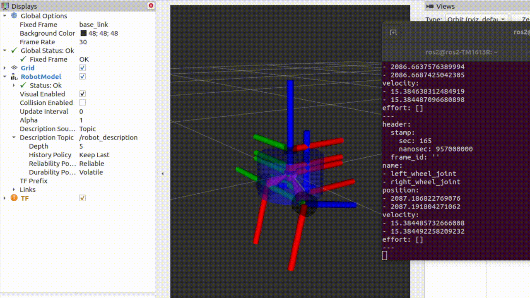Click the Global Options gear icon
This screenshot has height=298, width=530.
coord(14,16)
